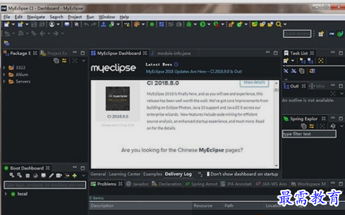Screen dimensions: 345x215
Task: Click dashboard scrollbar down arrow
Action: pyautogui.click(x=276, y=166)
